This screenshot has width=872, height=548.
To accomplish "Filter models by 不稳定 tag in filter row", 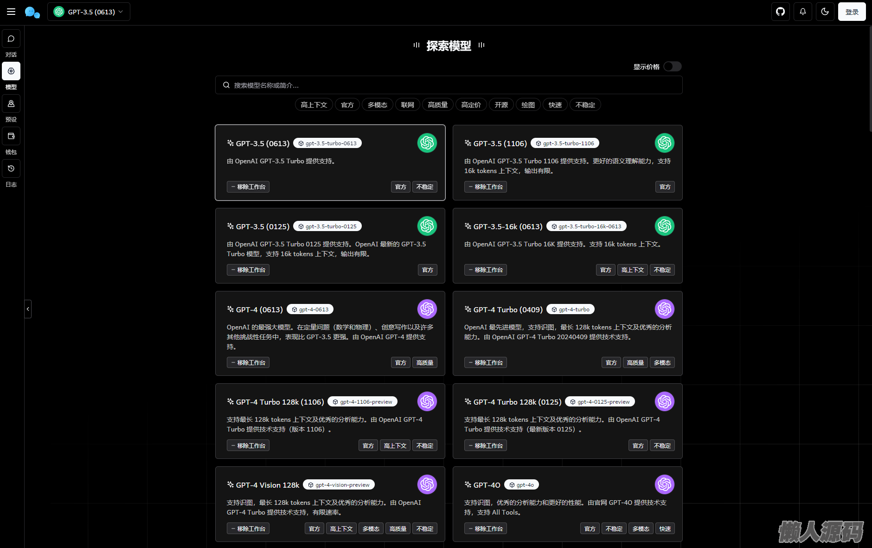I will [x=585, y=105].
